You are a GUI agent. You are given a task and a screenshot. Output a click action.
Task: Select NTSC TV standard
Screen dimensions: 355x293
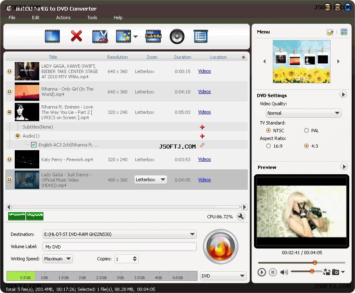tap(269, 131)
